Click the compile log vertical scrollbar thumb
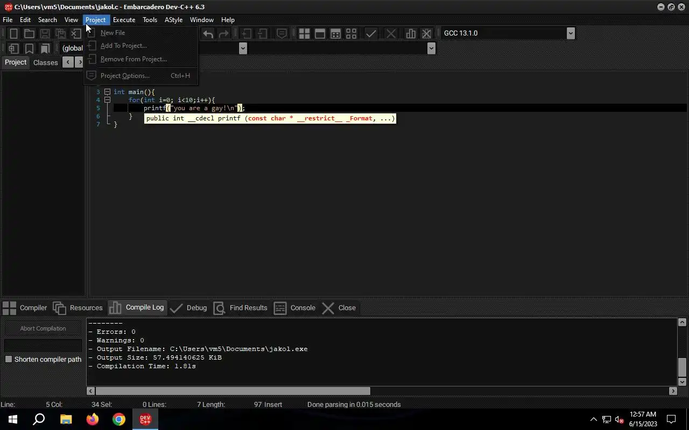Image resolution: width=689 pixels, height=430 pixels. 682,367
